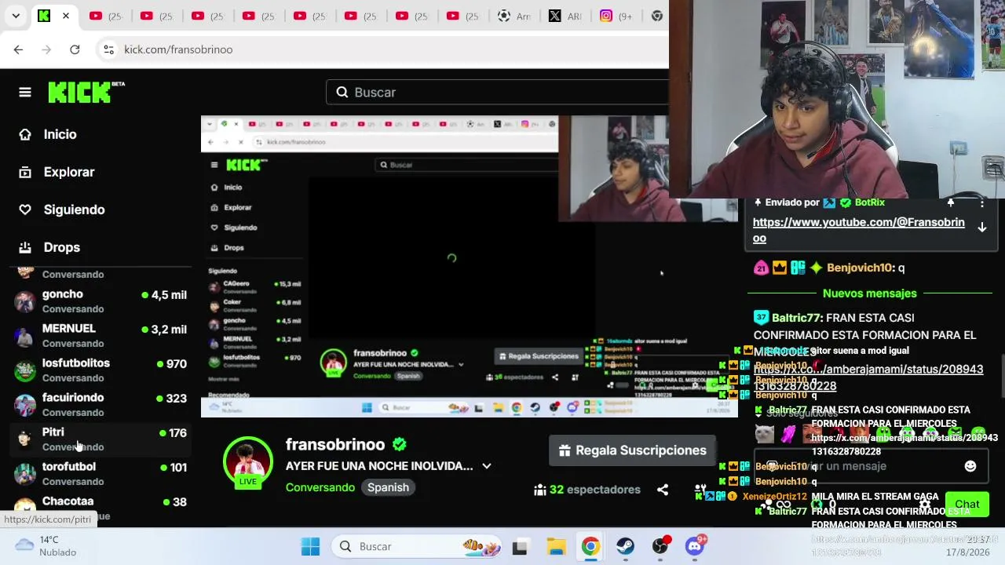Open the weather widget showing 14°C Nublado
The width and height of the screenshot is (1005, 565).
[47, 546]
